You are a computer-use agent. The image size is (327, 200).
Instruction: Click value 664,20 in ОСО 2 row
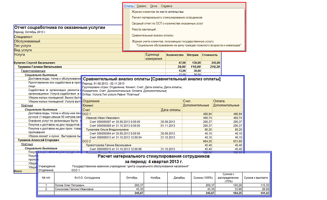point(207,141)
